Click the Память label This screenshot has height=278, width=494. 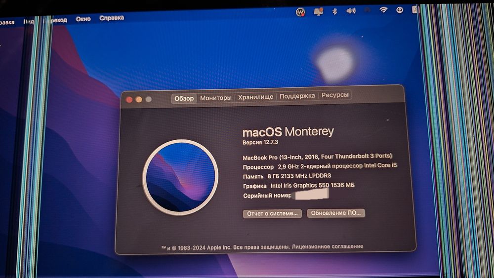[253, 177]
